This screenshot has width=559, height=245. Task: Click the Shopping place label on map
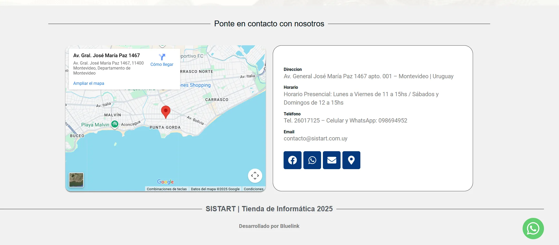point(197,85)
